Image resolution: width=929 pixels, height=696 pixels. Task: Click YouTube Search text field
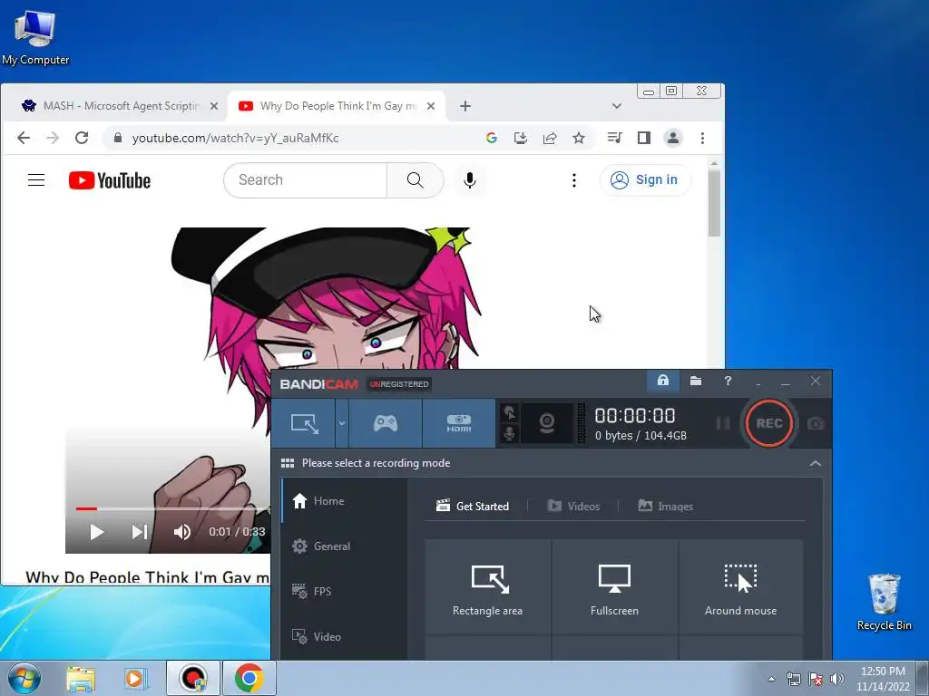(305, 180)
